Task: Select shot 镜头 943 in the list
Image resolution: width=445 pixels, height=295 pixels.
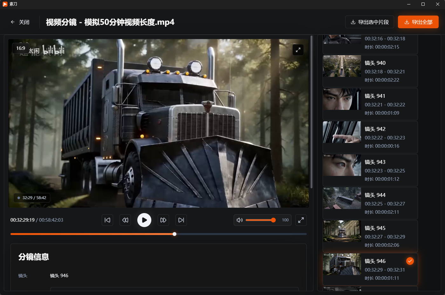Action: 370,170
